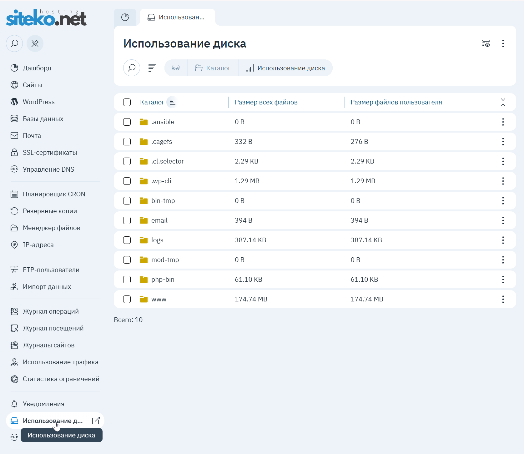Open table settings icon at top right
524x454 pixels.
point(486,43)
